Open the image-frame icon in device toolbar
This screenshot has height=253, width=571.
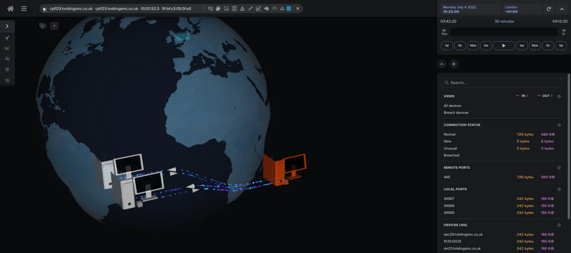pos(226,8)
